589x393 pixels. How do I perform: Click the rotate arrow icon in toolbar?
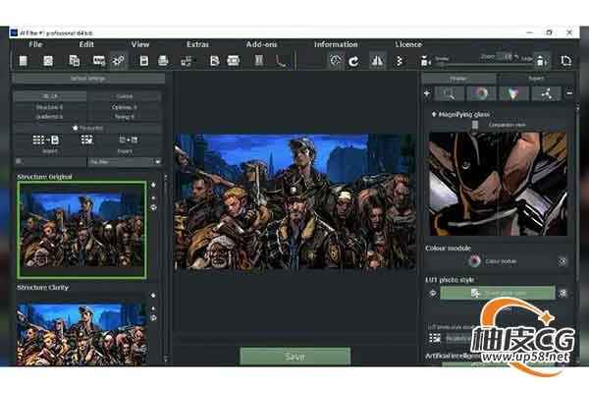pos(354,61)
